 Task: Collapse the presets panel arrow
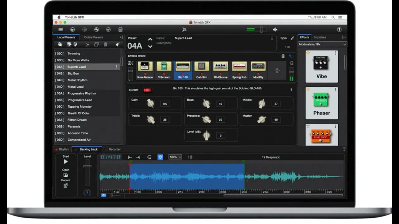(121, 37)
